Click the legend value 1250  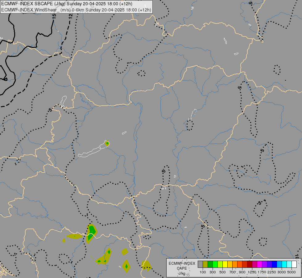coord(252,272)
